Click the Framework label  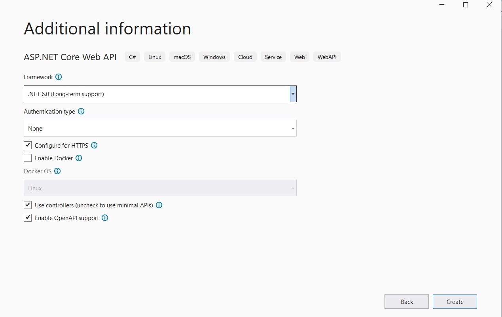tap(38, 77)
